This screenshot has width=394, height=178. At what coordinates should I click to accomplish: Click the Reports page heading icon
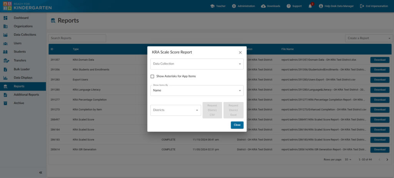click(53, 21)
